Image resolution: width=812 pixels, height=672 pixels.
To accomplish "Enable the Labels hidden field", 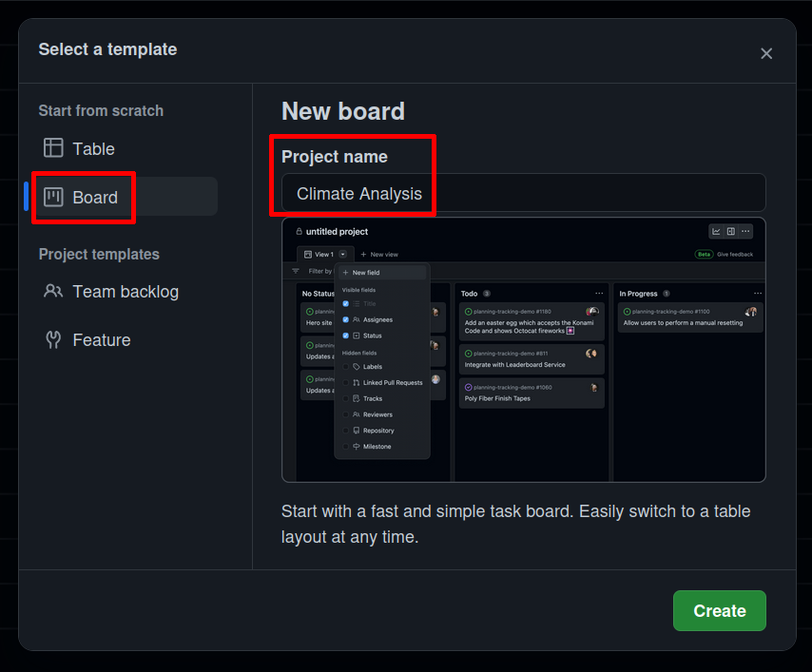I will click(x=345, y=367).
